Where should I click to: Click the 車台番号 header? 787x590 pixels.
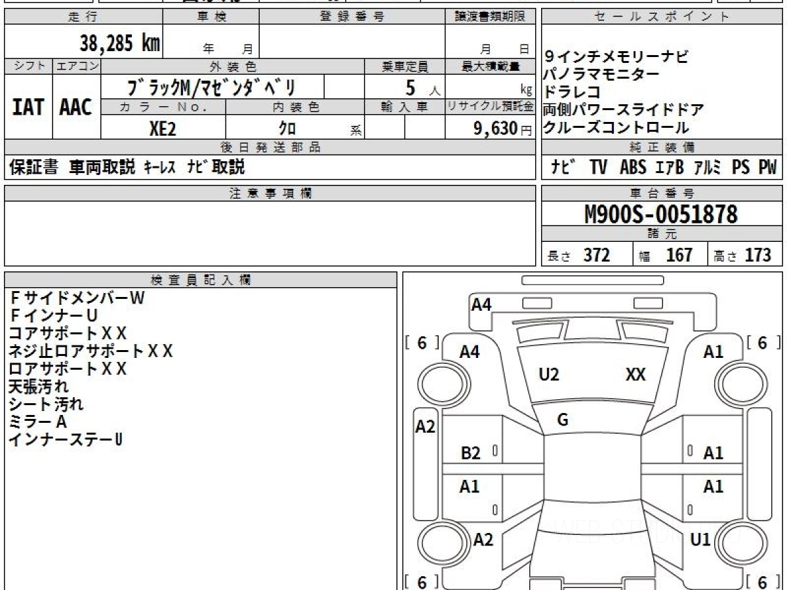click(662, 193)
